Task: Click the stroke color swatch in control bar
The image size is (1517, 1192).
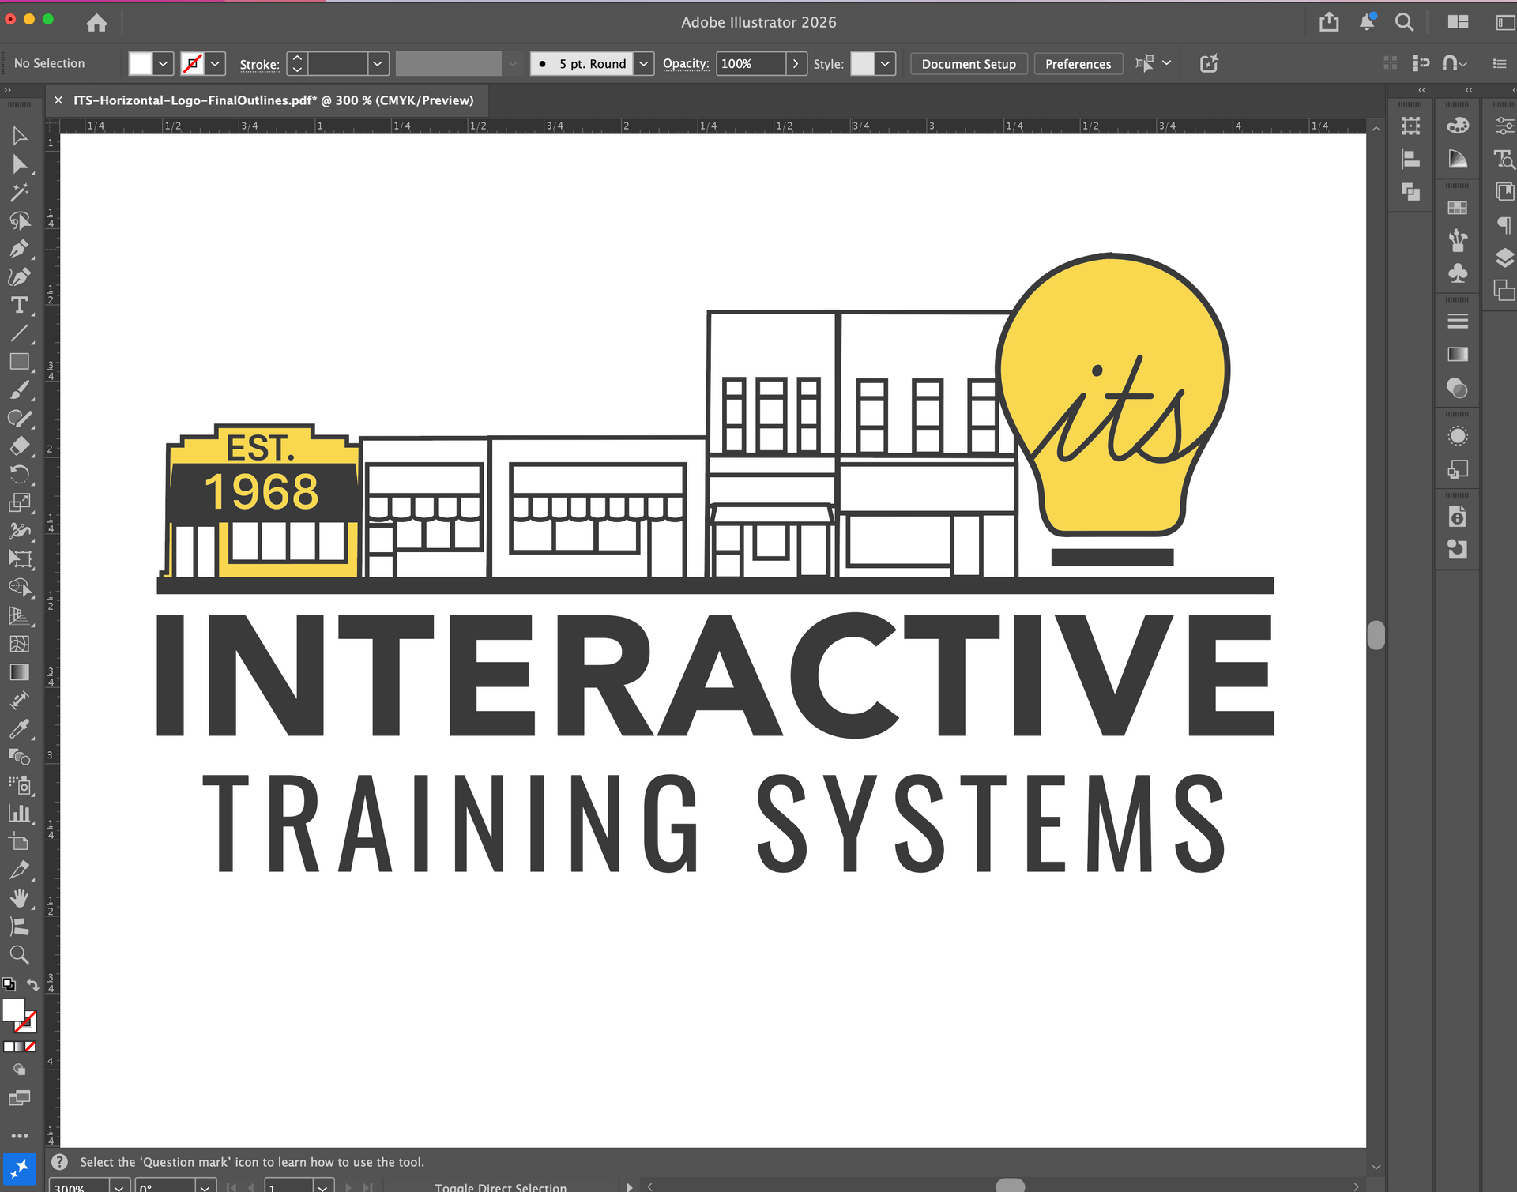Action: tap(192, 63)
